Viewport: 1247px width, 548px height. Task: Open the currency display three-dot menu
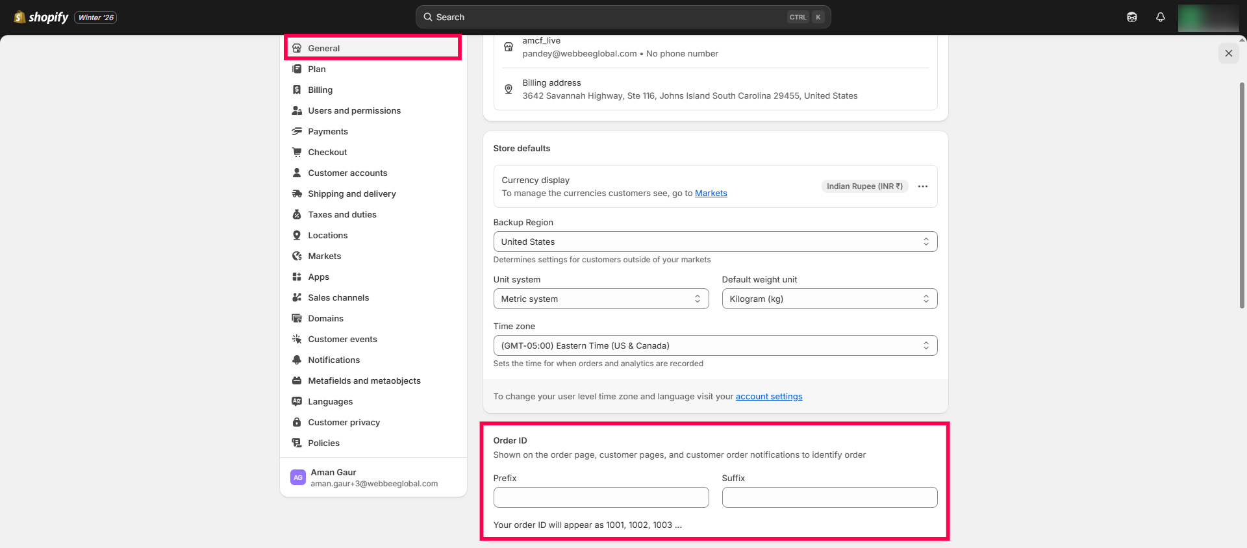click(922, 186)
